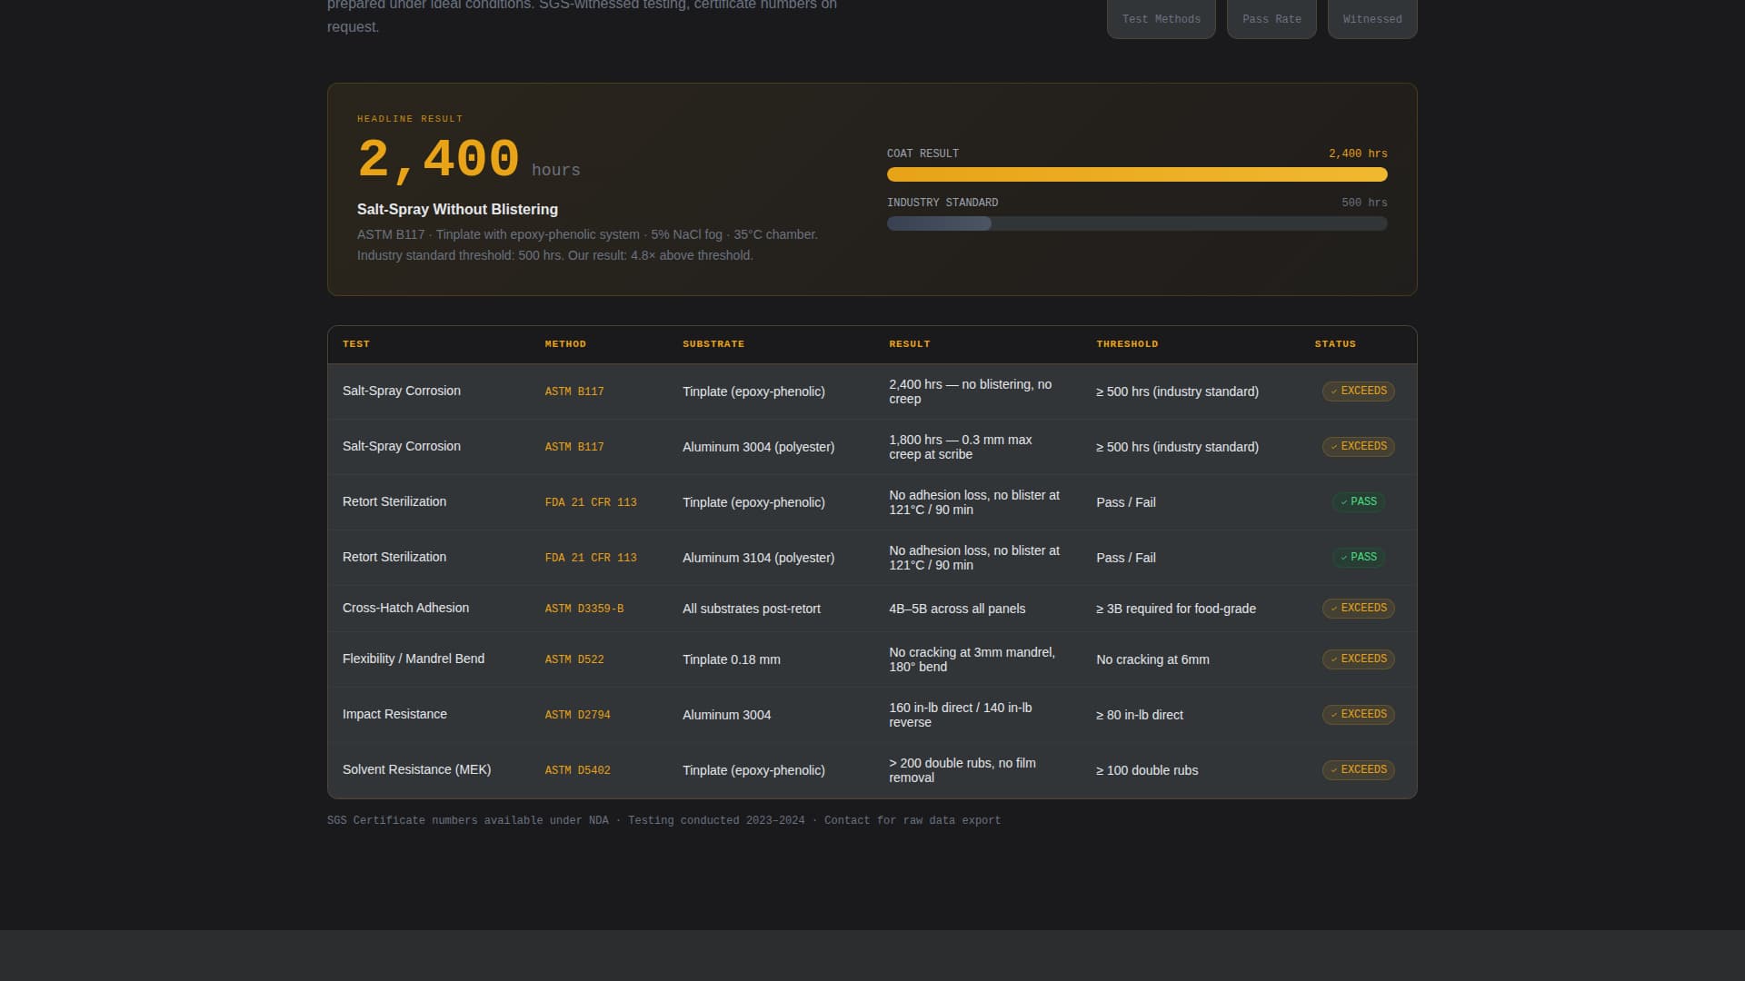Open the ASTM D3359-B method details

coord(584,609)
